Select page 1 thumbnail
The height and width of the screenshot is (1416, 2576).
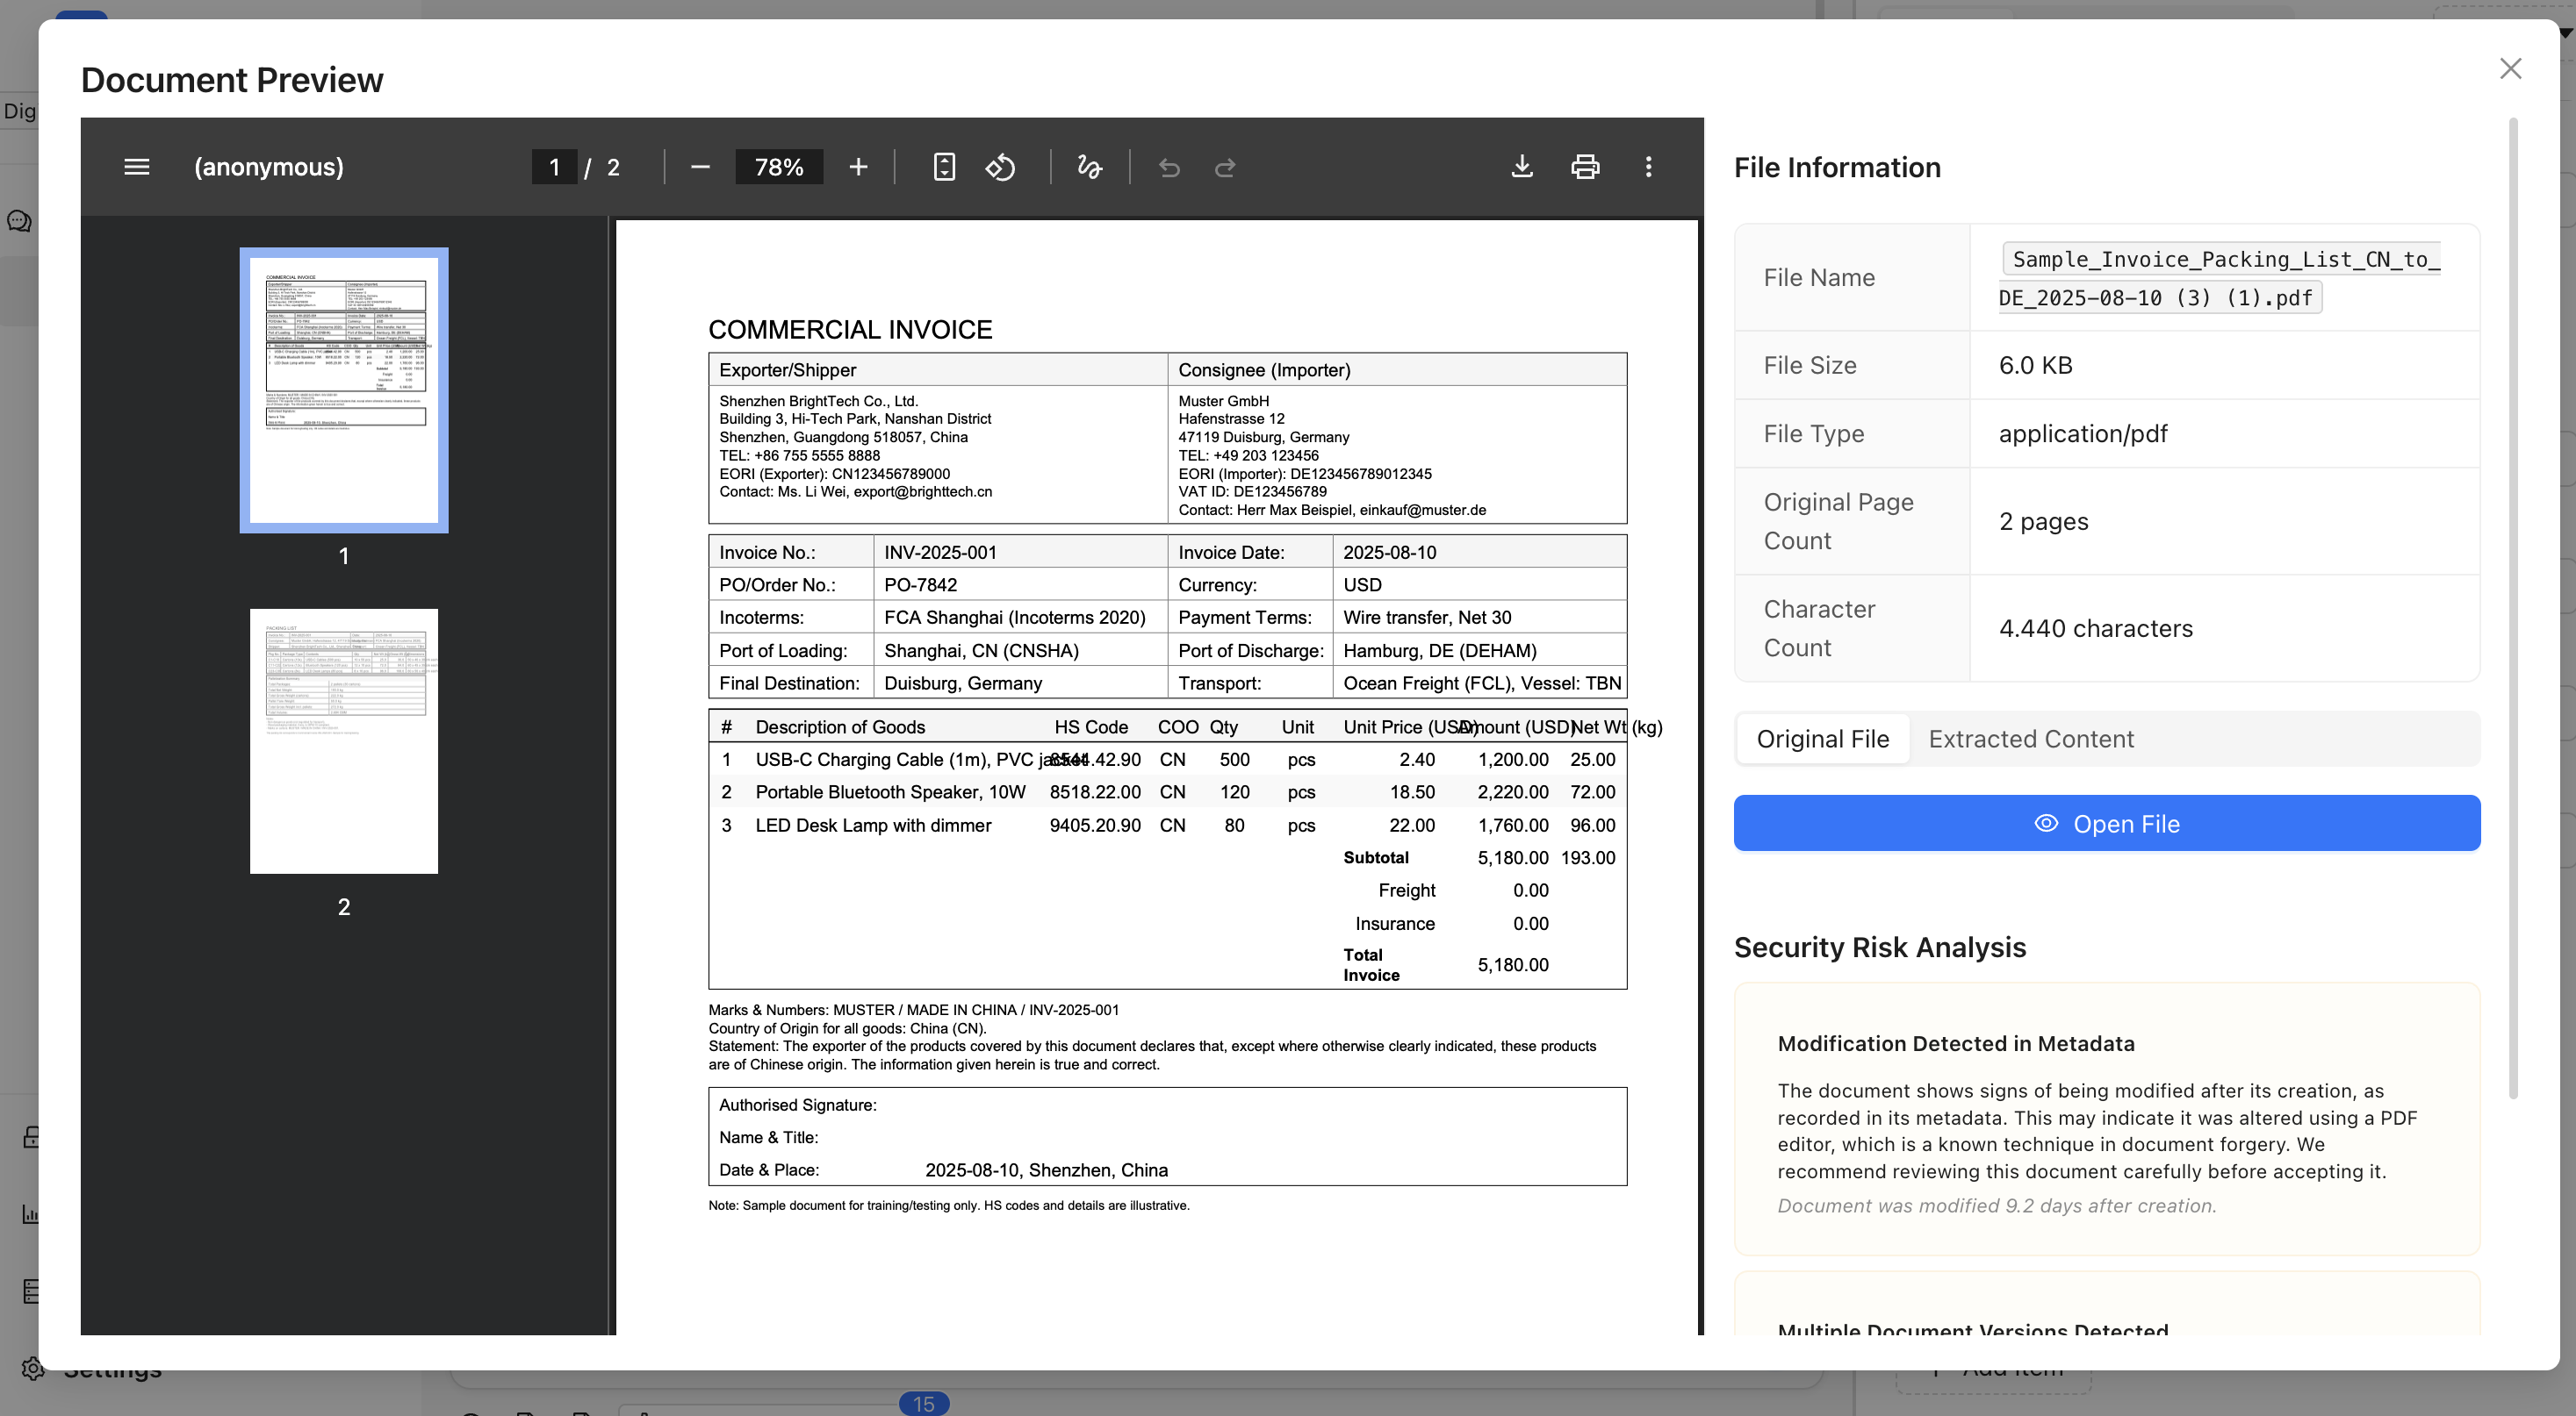pos(343,390)
